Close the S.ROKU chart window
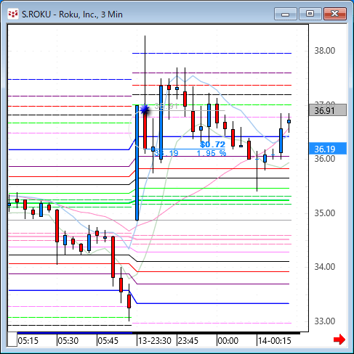This screenshot has width=354, height=354. click(335, 14)
